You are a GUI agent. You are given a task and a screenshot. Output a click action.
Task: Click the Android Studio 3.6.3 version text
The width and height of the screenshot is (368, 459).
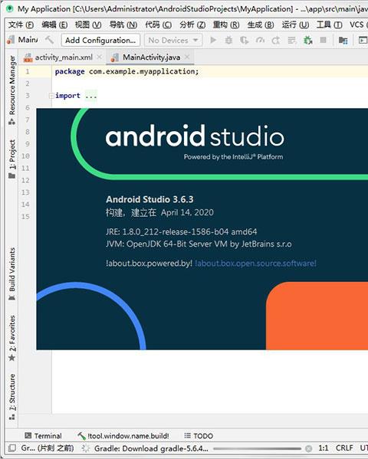[x=149, y=199]
